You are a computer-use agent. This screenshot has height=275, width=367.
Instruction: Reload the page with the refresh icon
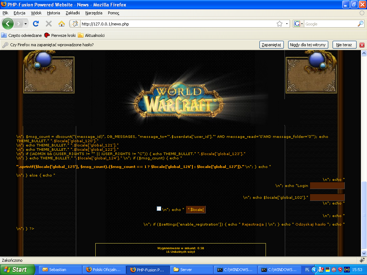coord(35,24)
